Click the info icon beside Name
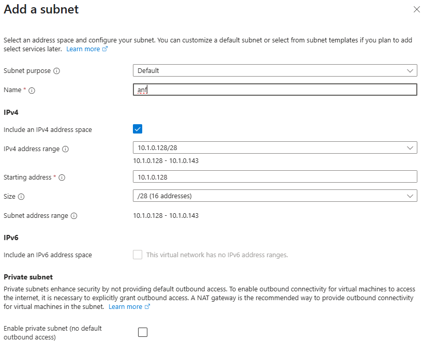Screen dimensions: 422x355 tap(32, 90)
